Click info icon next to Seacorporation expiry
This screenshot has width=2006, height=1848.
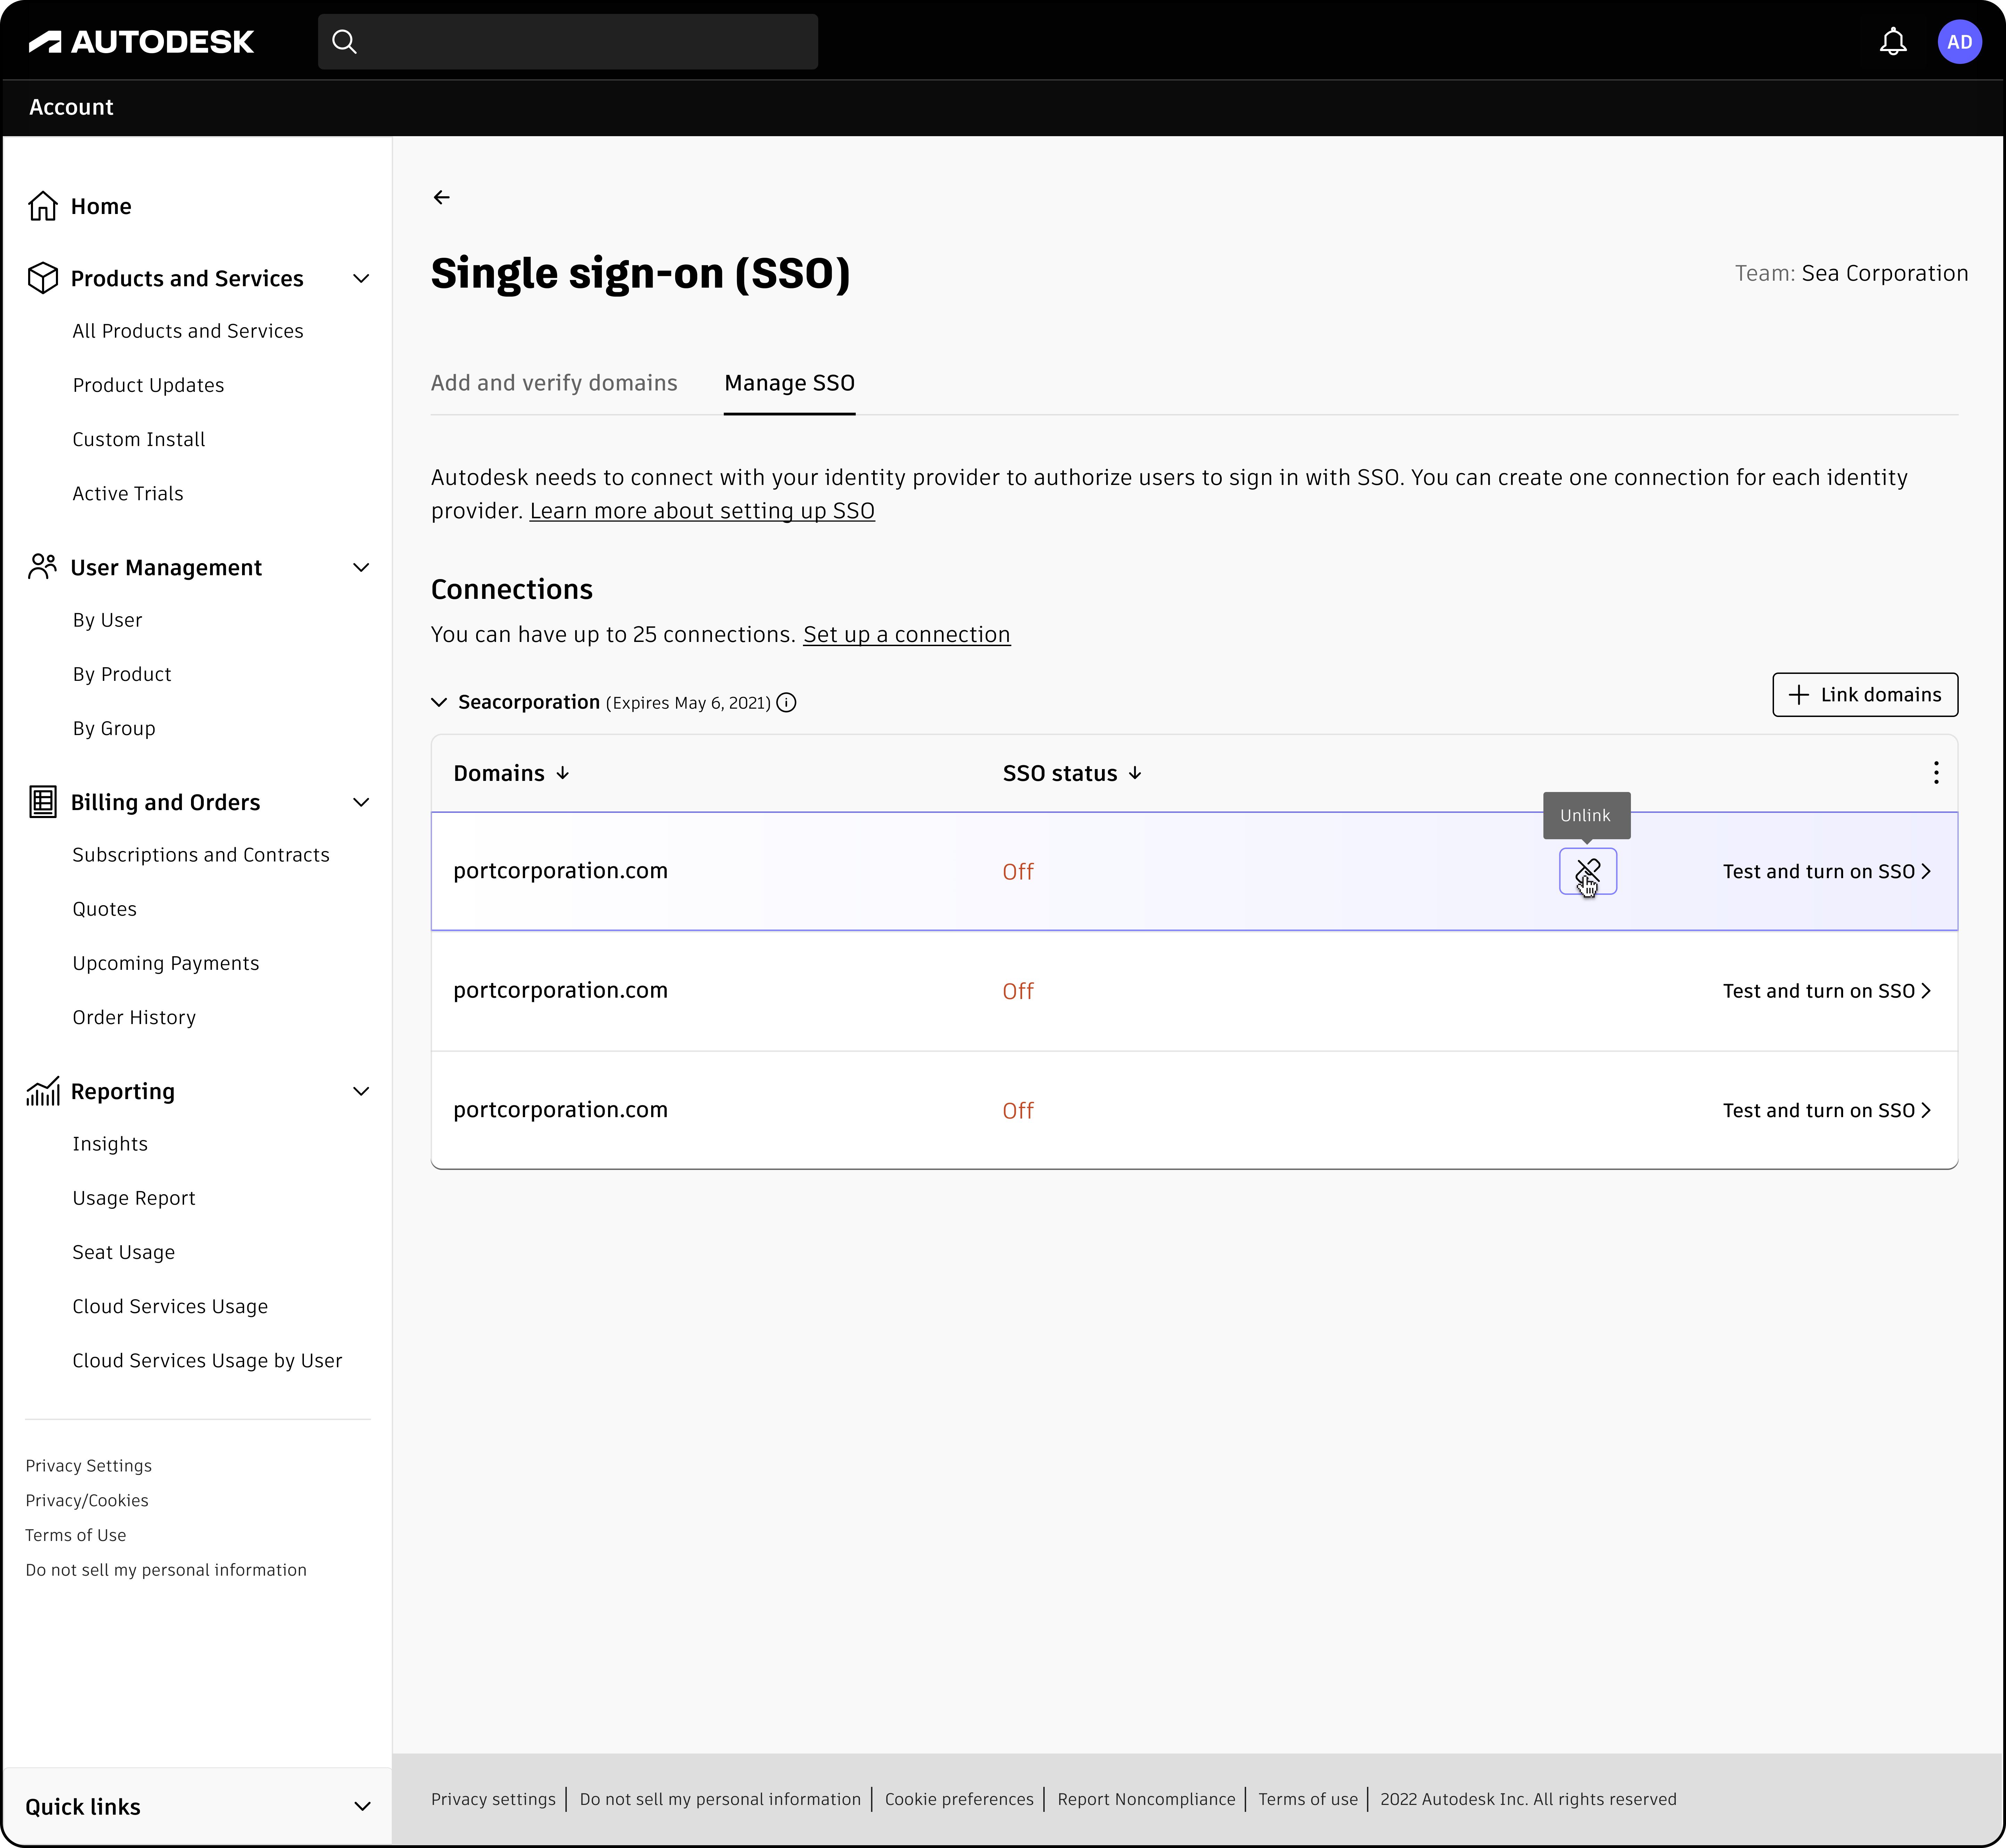coord(787,703)
